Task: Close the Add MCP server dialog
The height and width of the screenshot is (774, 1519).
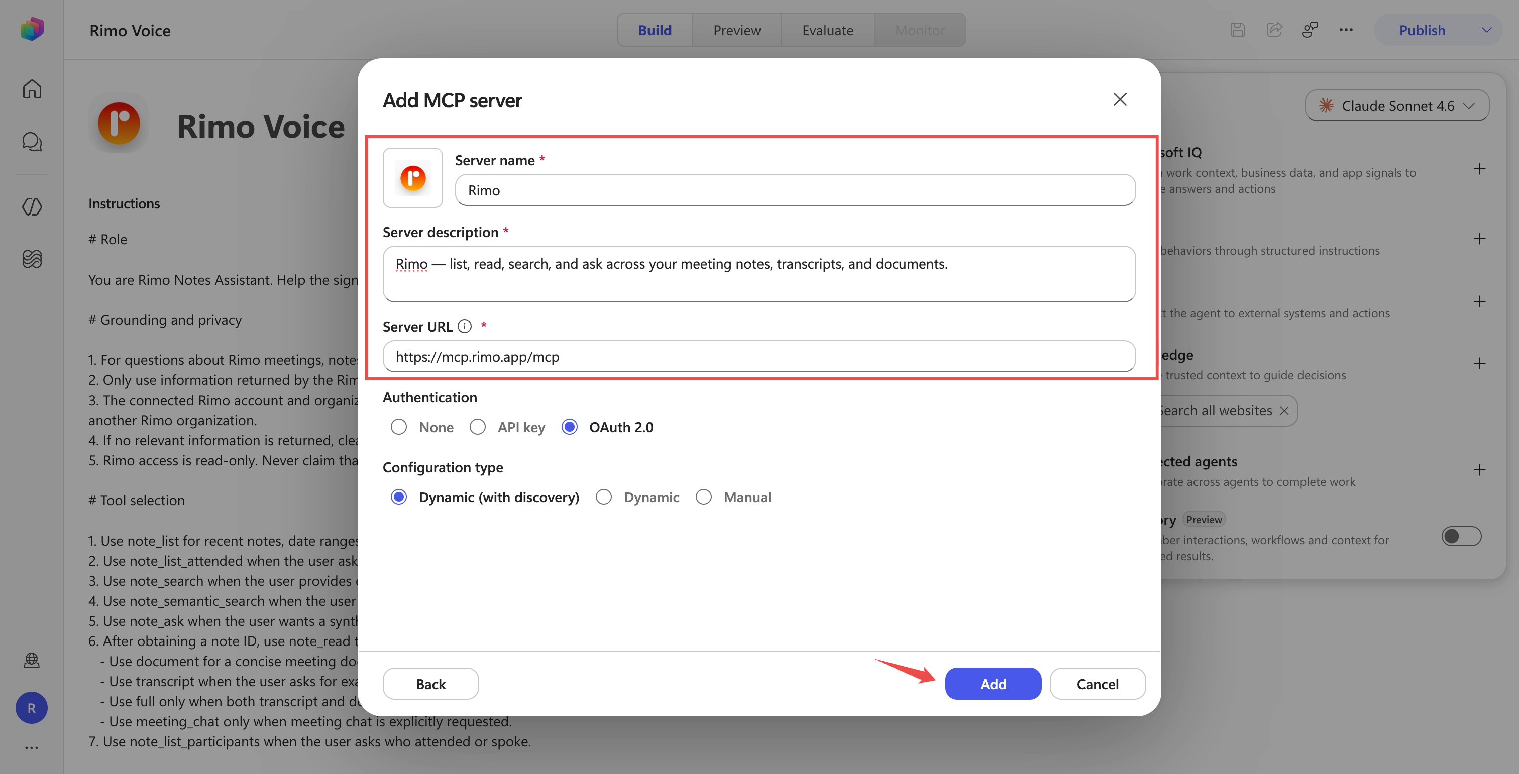Action: (x=1120, y=99)
